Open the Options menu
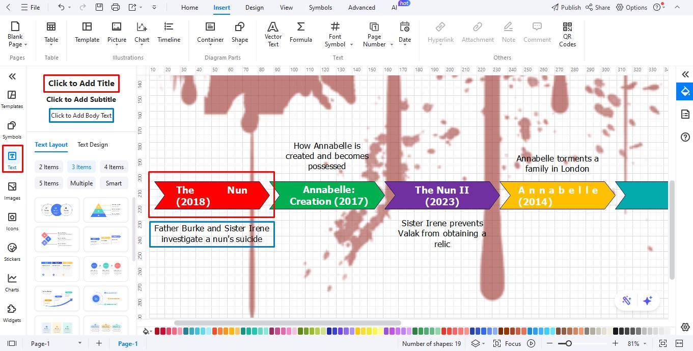This screenshot has width=693, height=351. tap(631, 7)
